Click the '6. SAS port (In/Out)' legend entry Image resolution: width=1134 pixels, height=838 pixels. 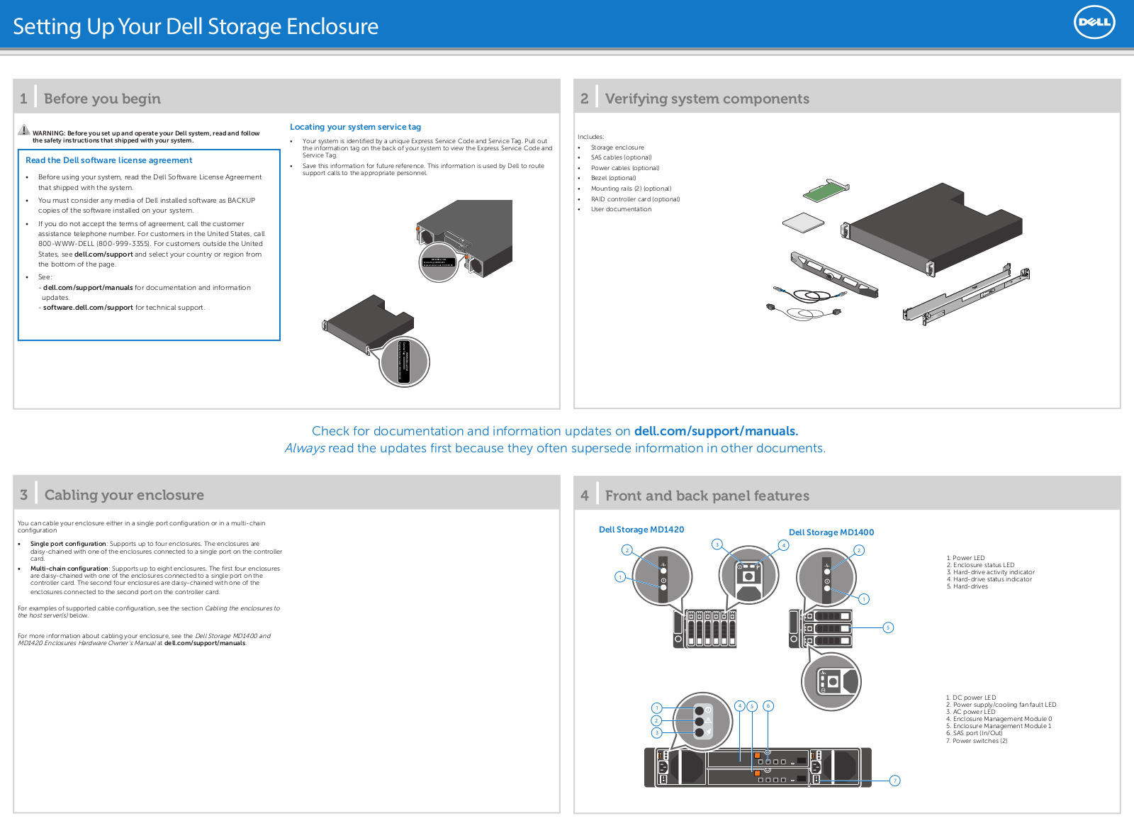(974, 733)
